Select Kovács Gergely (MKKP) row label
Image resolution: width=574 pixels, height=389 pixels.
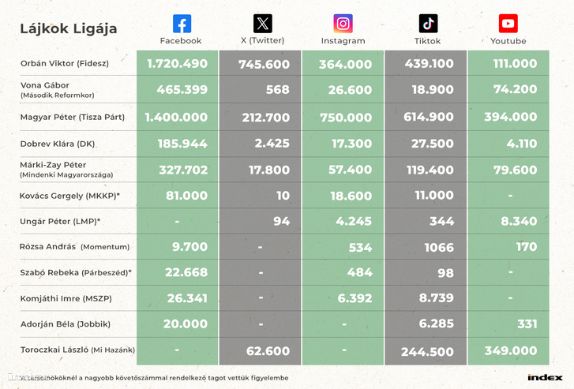(69, 196)
